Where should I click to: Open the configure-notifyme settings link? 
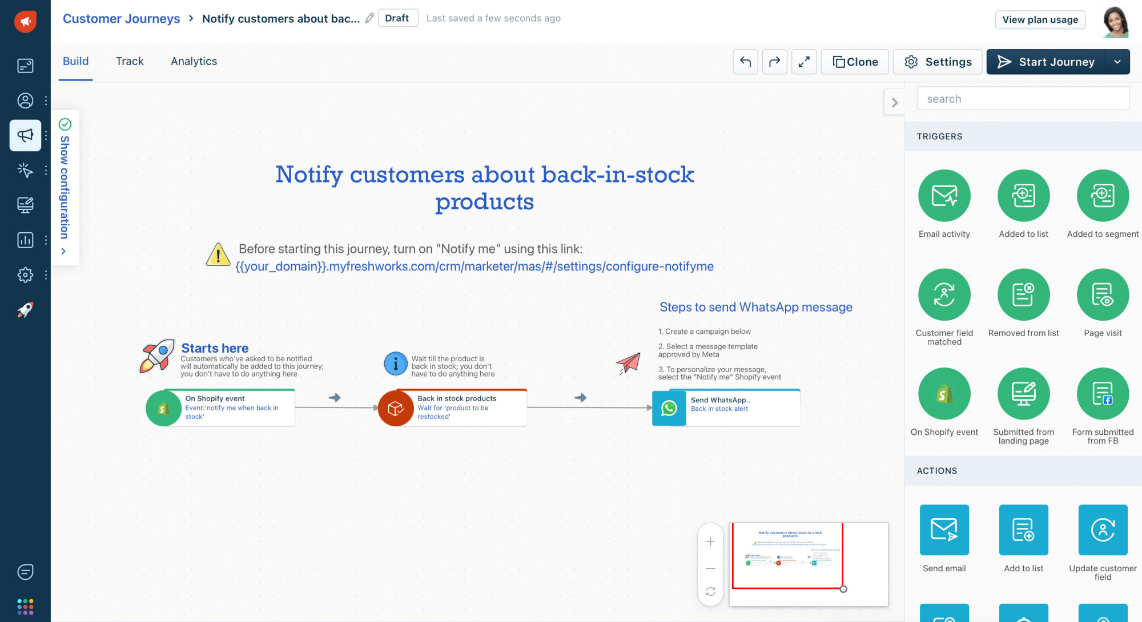[474, 266]
